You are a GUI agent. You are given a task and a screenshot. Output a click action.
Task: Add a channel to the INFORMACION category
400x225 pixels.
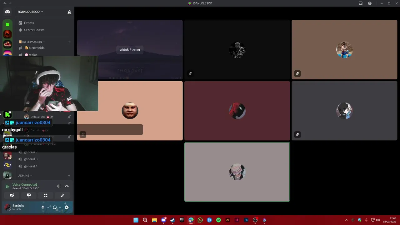point(69,42)
